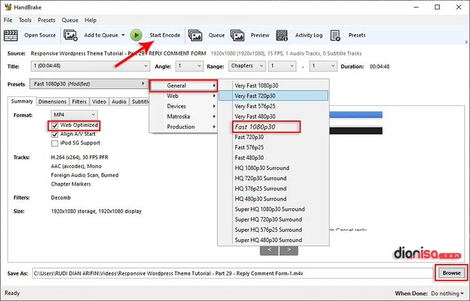The width and height of the screenshot is (470, 301).
Task: Select the Very Fast 480p30 preset
Action: (273, 116)
